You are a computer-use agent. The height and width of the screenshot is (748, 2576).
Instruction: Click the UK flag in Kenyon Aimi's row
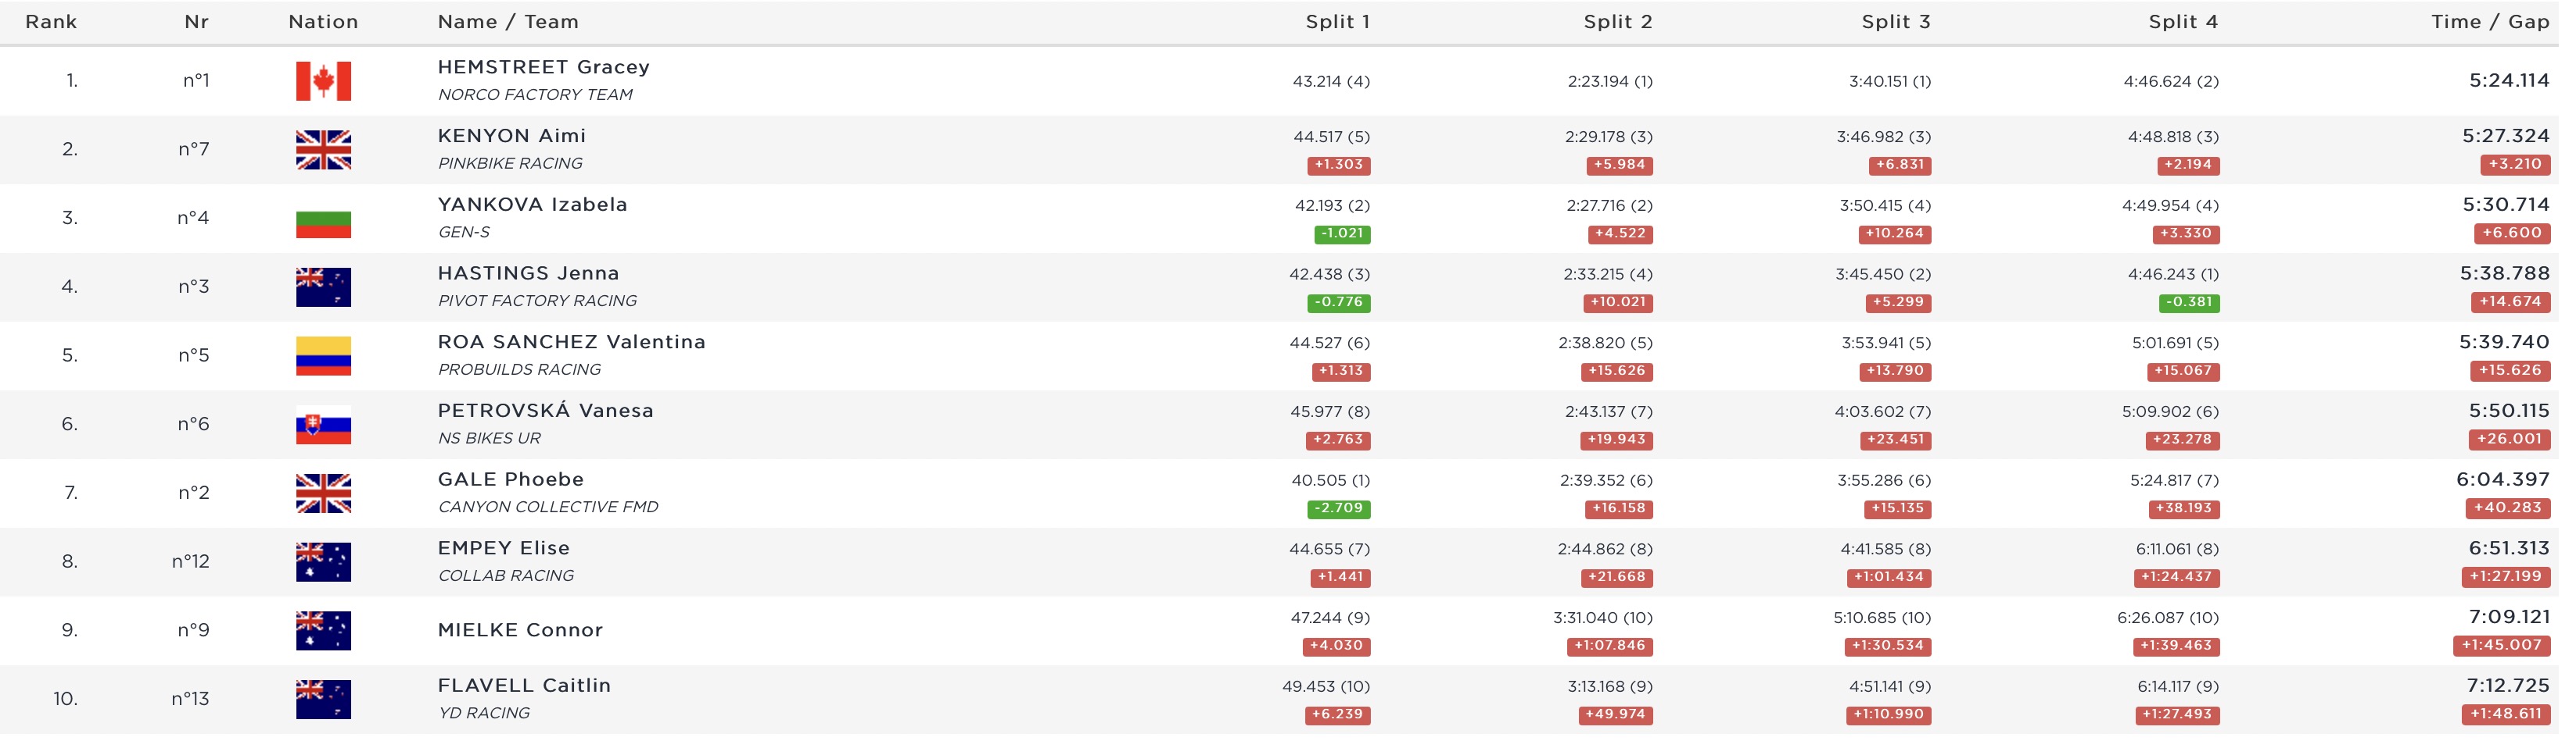[x=323, y=150]
